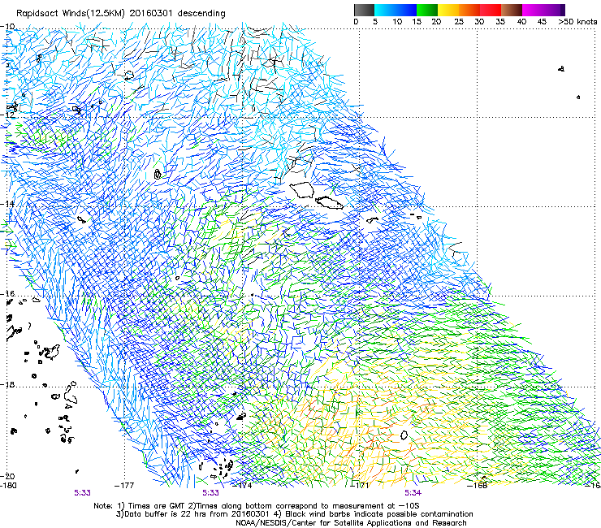Click the '-171' longitude axis label
The image size is (601, 528).
click(x=360, y=486)
